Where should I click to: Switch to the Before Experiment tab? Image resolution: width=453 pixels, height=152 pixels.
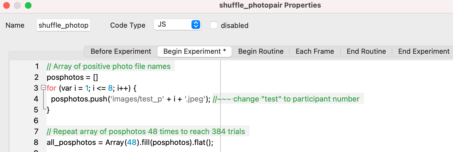(121, 51)
